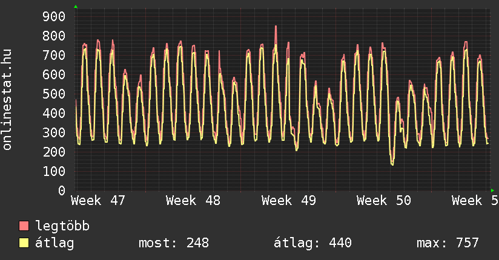Click the 0 y-axis value label
The image size is (499, 260).
(x=61, y=190)
